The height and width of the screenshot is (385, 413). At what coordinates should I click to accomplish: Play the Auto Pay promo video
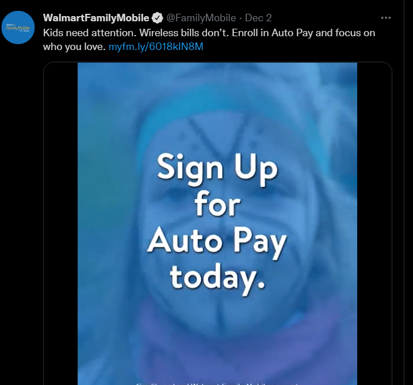pyautogui.click(x=217, y=224)
